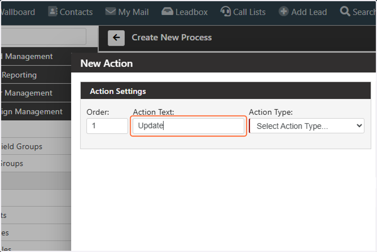Image resolution: width=377 pixels, height=252 pixels.
Task: Click the Action Type: label
Action: click(271, 112)
